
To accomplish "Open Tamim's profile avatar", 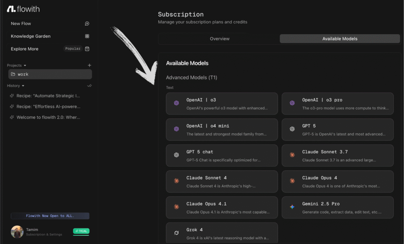I will pyautogui.click(x=17, y=232).
